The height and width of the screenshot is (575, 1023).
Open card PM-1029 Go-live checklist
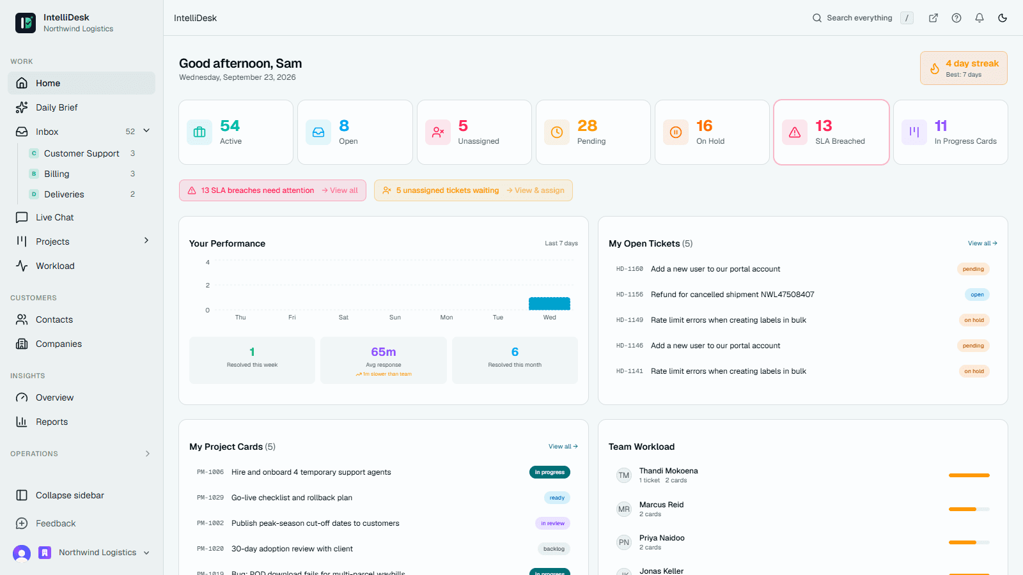[383, 498]
